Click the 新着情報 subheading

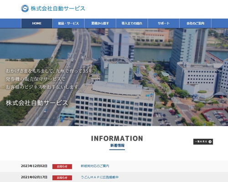tap(117, 146)
